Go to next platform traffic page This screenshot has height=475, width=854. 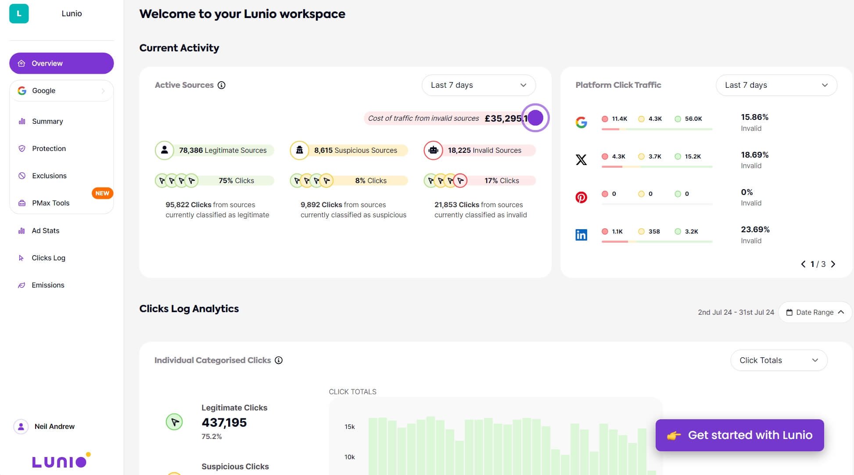click(833, 264)
